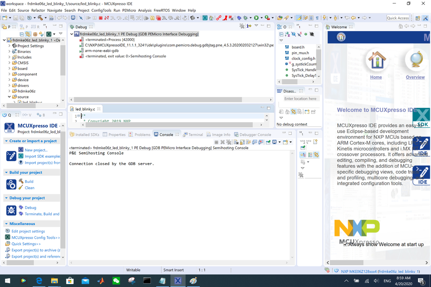Collapse the Miscellaneous section in Quickstart panel
Screen dimensions: 431x287
pyautogui.click(x=6, y=224)
